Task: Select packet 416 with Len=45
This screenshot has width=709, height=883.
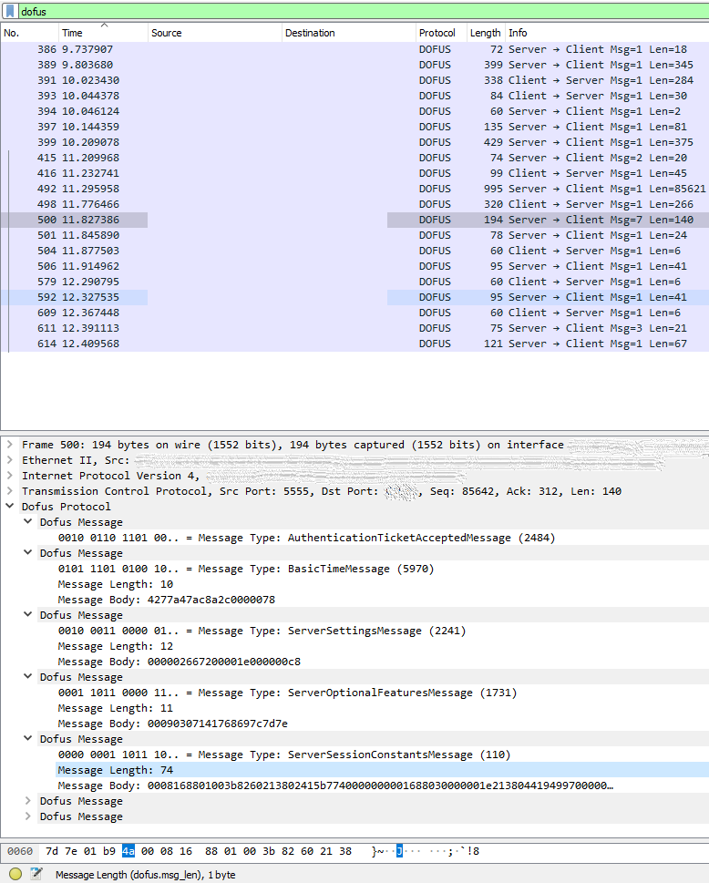Action: pos(354,173)
